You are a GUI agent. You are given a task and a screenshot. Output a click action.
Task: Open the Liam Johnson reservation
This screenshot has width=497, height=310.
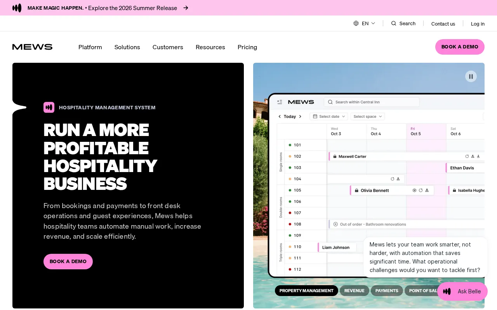337,247
